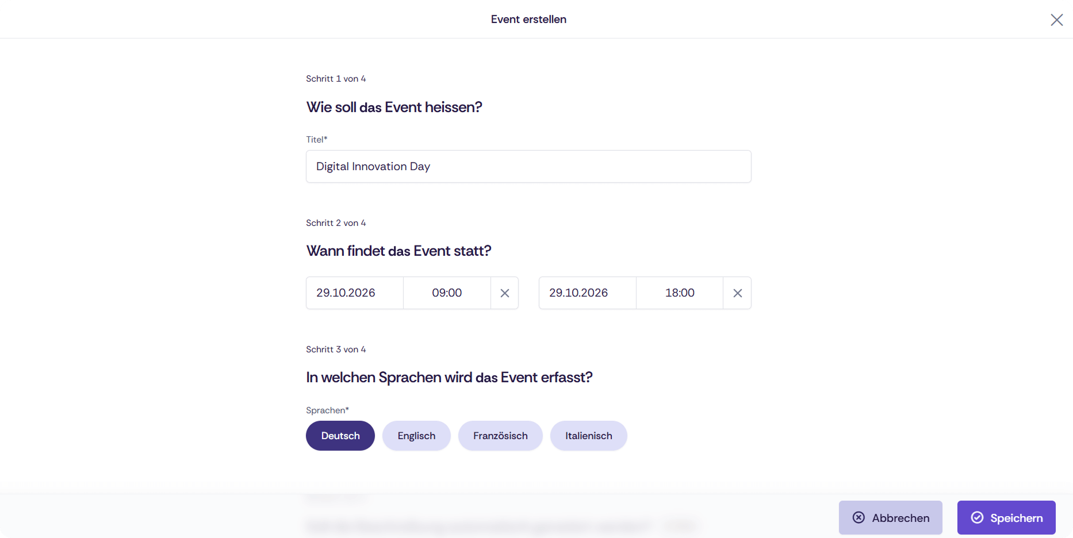Open the start time selector 09:00
Viewport: 1073px width, 538px height.
447,293
